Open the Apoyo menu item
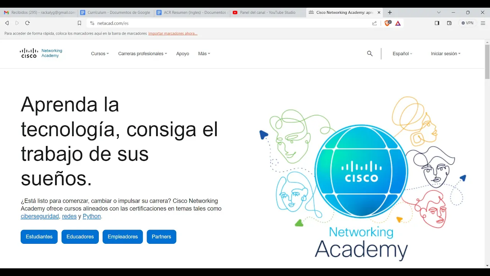Image resolution: width=490 pixels, height=276 pixels. click(x=183, y=54)
